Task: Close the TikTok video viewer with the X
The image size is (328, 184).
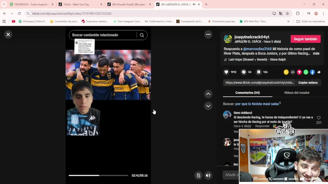Action: (x=8, y=34)
